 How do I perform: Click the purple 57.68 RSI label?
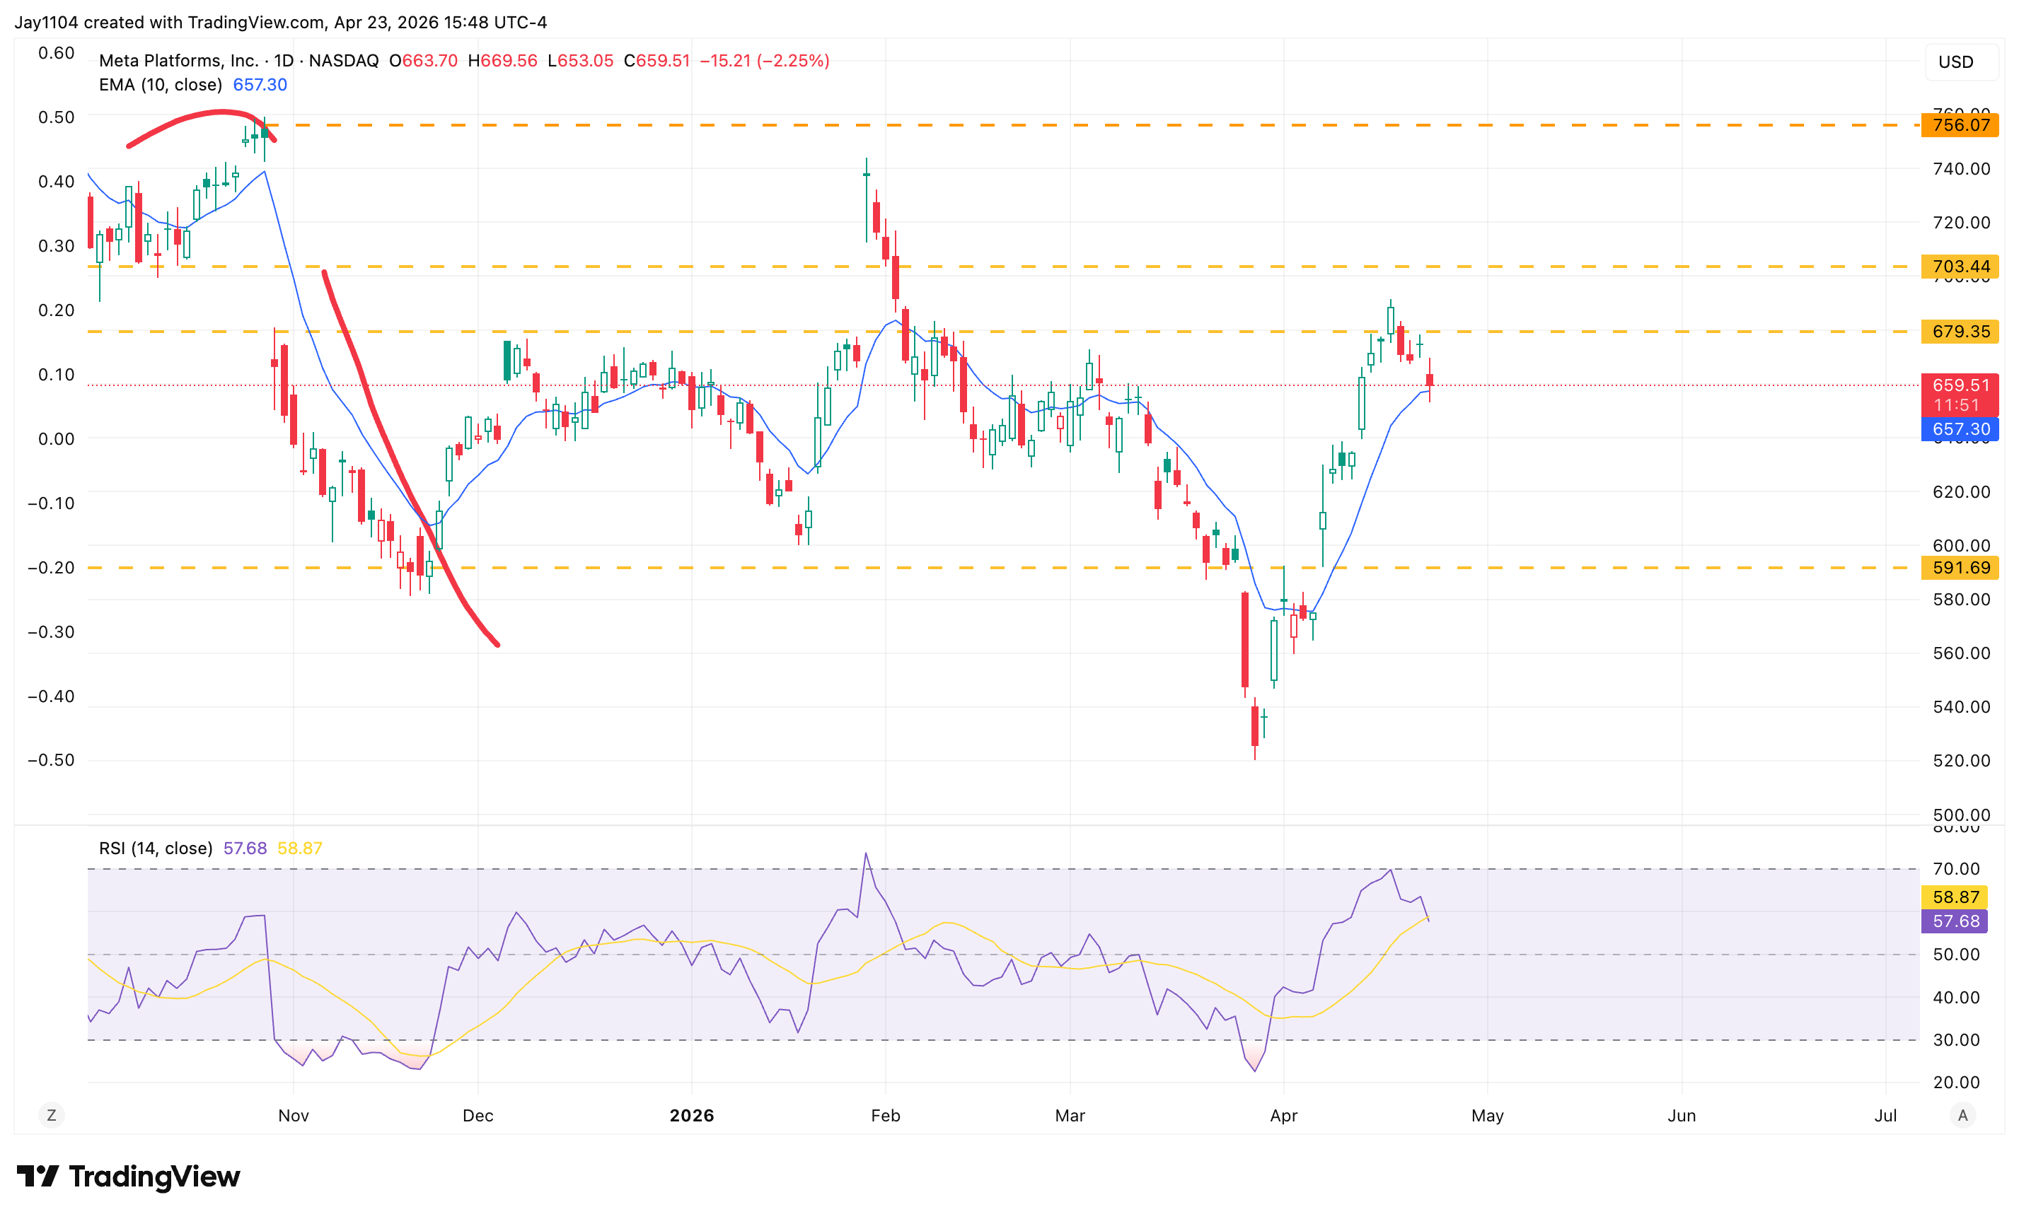(1955, 921)
